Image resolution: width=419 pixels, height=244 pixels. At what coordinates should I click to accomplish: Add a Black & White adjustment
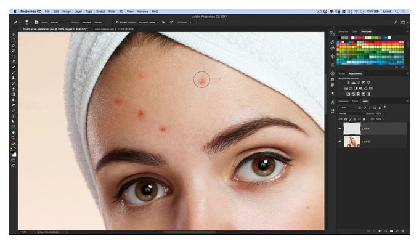click(x=356, y=89)
